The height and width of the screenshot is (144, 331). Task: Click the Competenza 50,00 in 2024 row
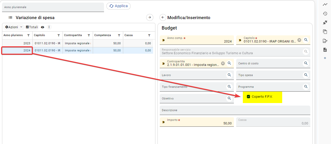coord(108,50)
